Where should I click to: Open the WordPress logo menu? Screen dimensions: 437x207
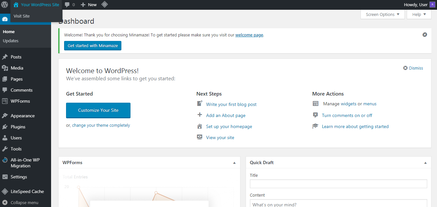pyautogui.click(x=5, y=5)
